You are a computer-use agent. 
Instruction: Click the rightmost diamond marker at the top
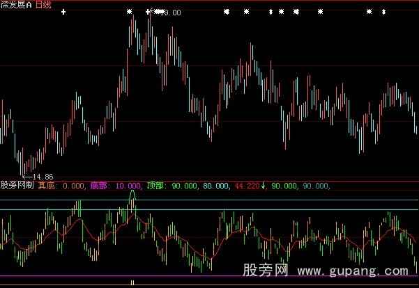383,12
